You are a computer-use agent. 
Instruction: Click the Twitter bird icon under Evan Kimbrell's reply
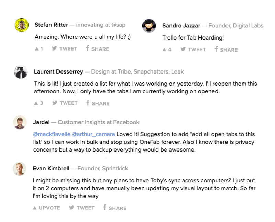(71, 208)
